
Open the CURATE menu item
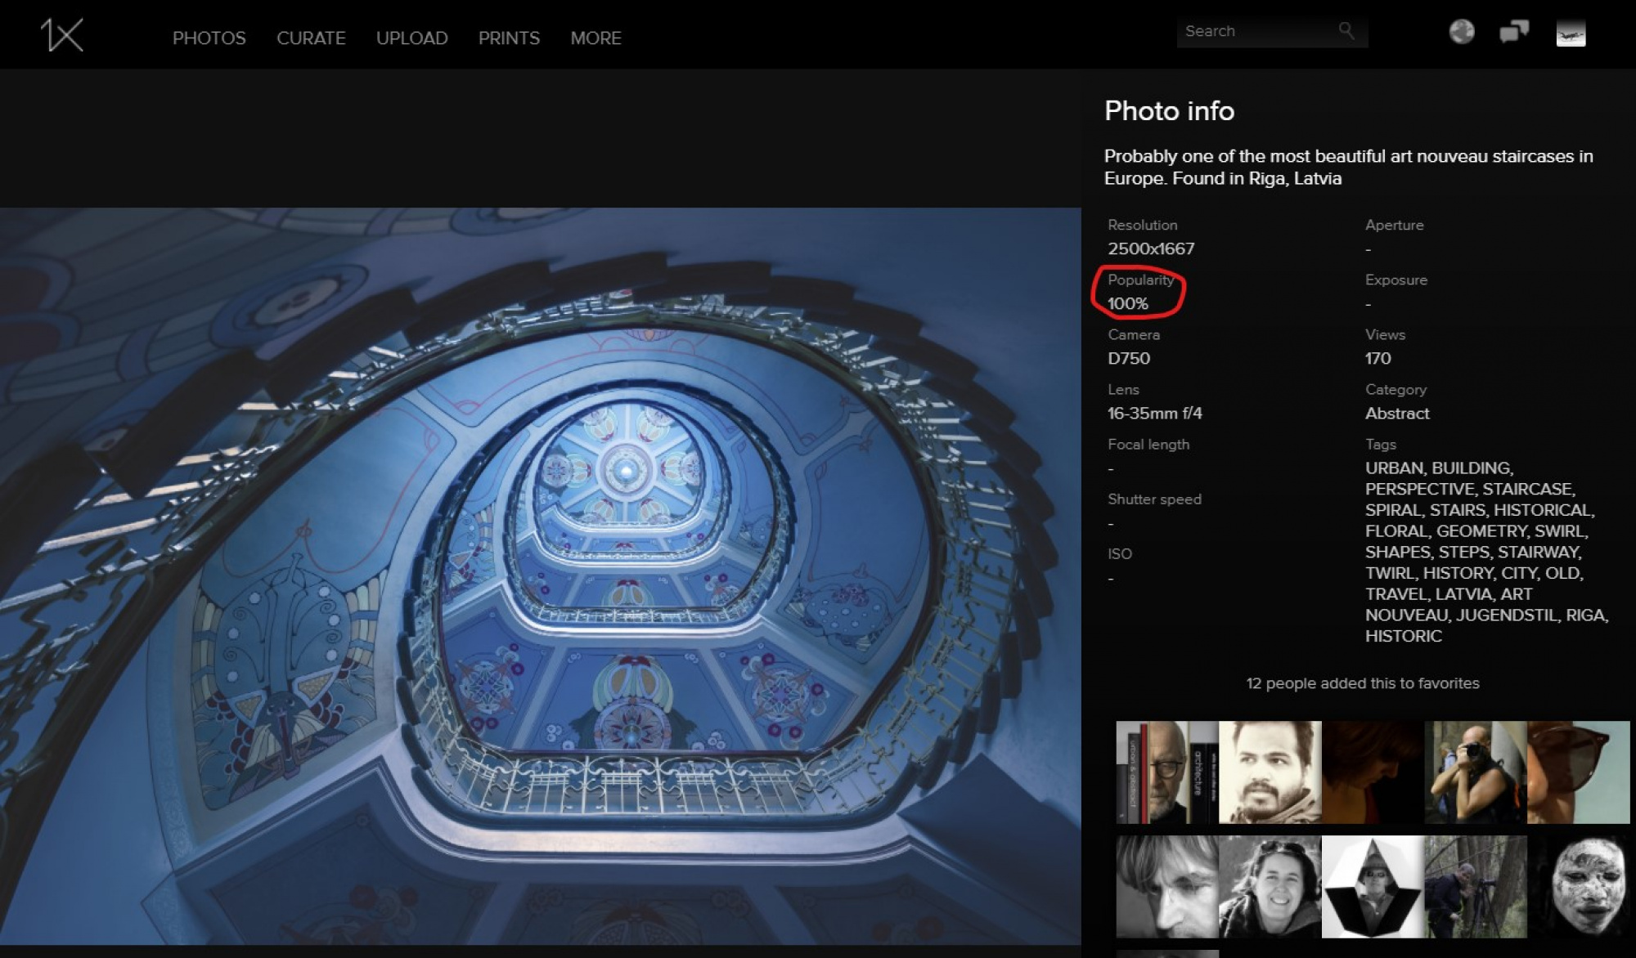pyautogui.click(x=311, y=38)
